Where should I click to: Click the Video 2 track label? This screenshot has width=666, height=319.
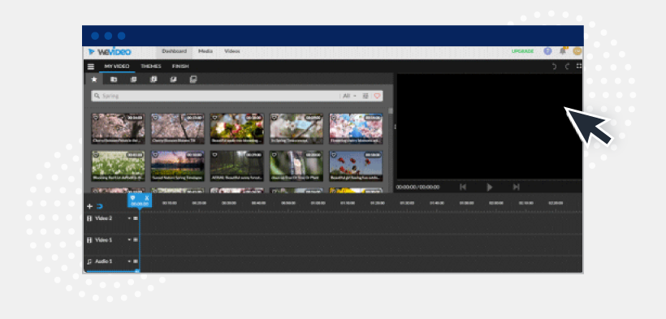(104, 218)
